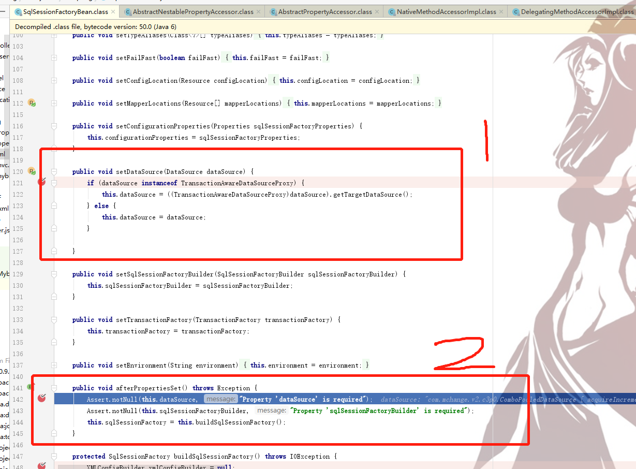Click the setMapperLocations method name
Viewport: 636px width, 469px height.
click(x=149, y=103)
